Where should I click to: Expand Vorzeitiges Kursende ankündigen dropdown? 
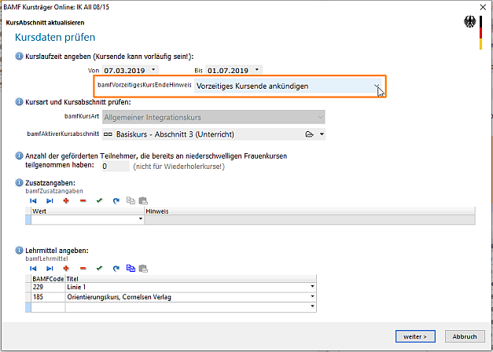coord(377,86)
